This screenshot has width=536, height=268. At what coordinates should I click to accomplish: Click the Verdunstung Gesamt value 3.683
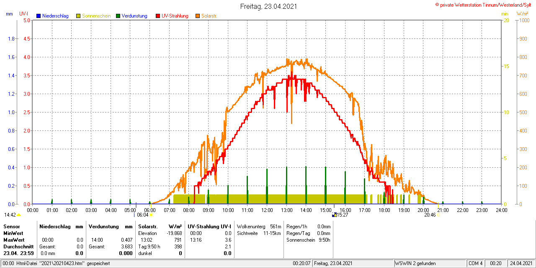126,246
